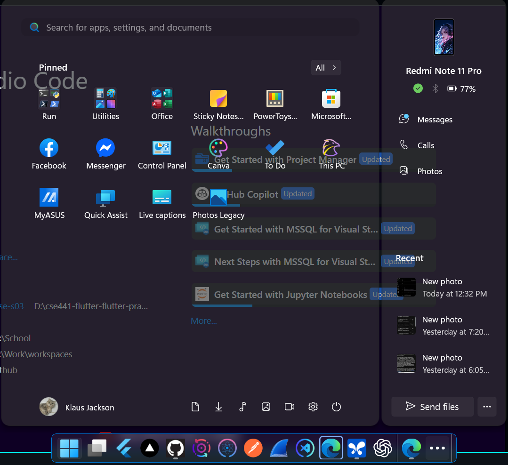The width and height of the screenshot is (508, 465).
Task: Open Quick Assist from pinned apps
Action: [x=105, y=203]
